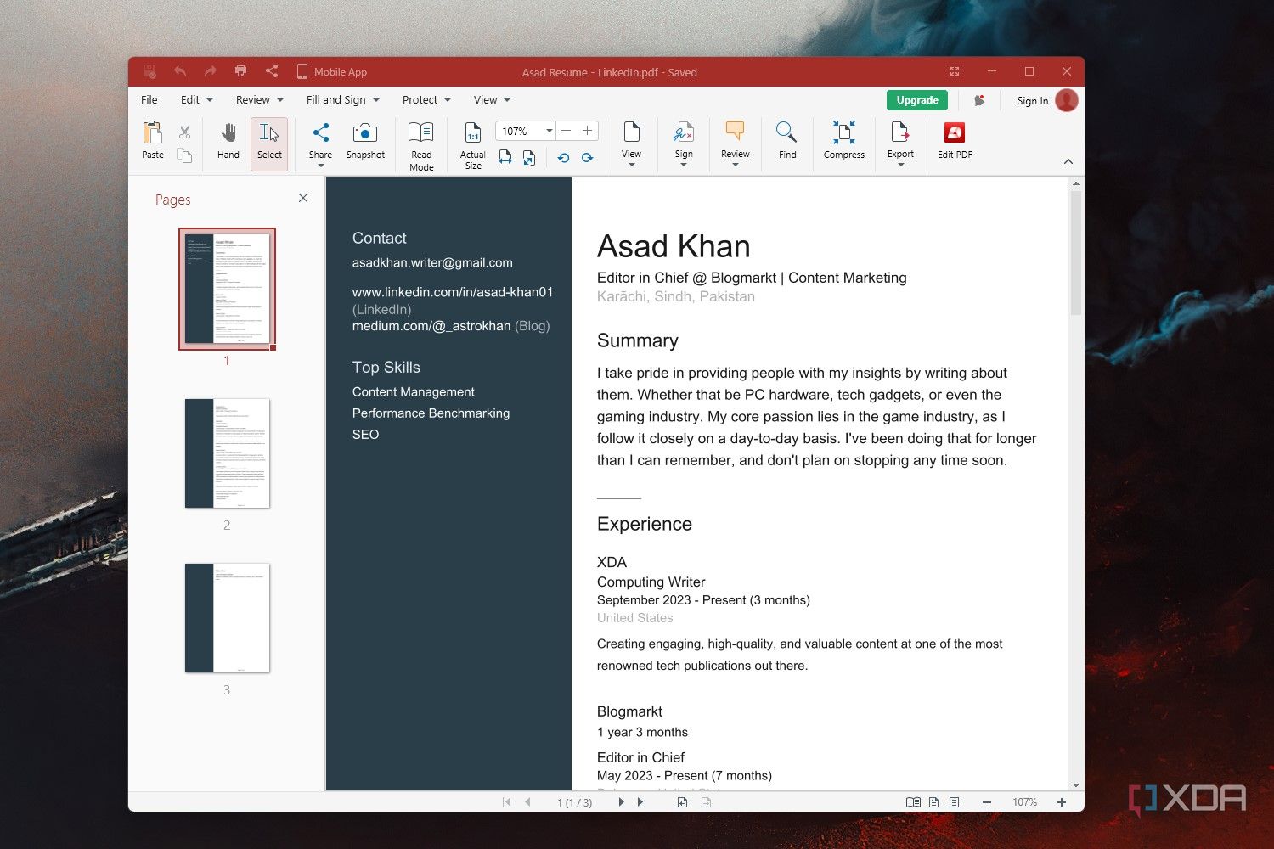1274x849 pixels.
Task: Rotate page clockwise
Action: [587, 158]
